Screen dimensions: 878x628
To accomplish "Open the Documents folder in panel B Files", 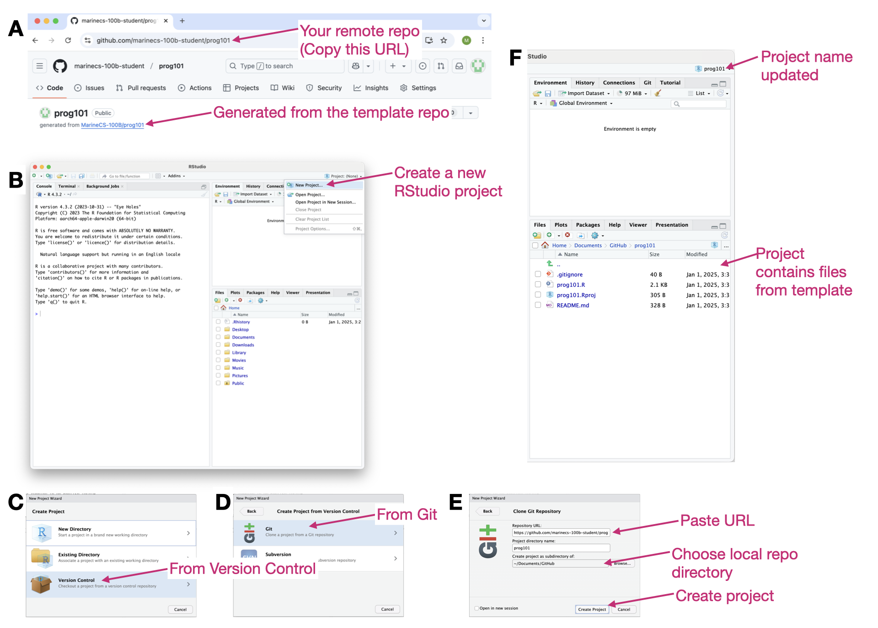I will (x=243, y=337).
